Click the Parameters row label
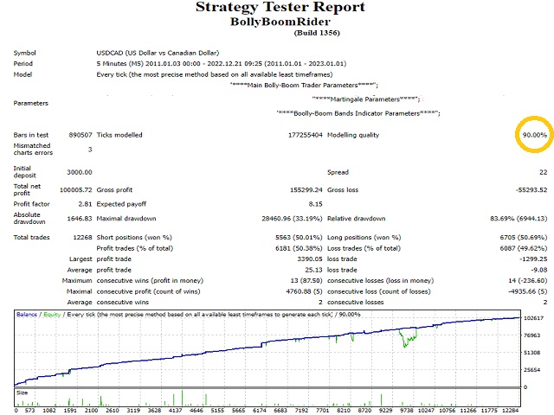Screen dimensions: 554x415 point(31,103)
